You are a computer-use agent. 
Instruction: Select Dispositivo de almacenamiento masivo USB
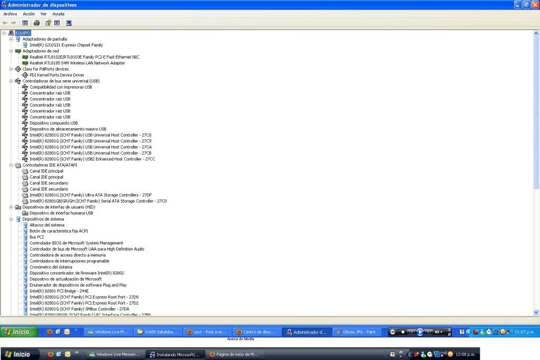tap(68, 129)
